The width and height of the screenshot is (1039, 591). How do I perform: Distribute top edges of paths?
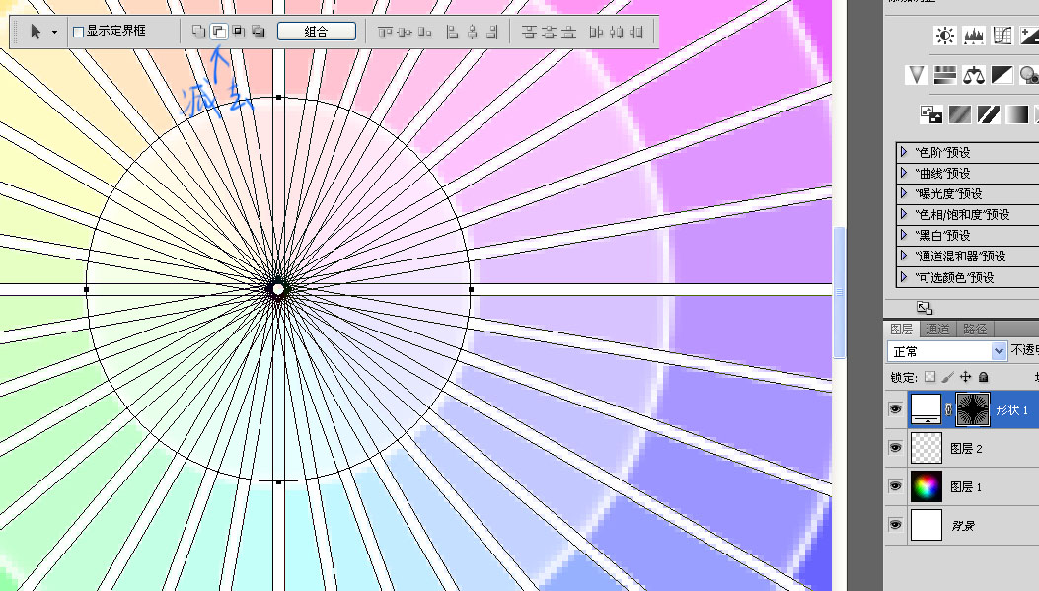point(529,32)
